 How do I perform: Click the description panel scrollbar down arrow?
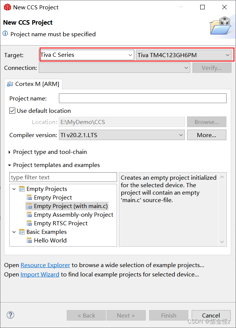222,242
